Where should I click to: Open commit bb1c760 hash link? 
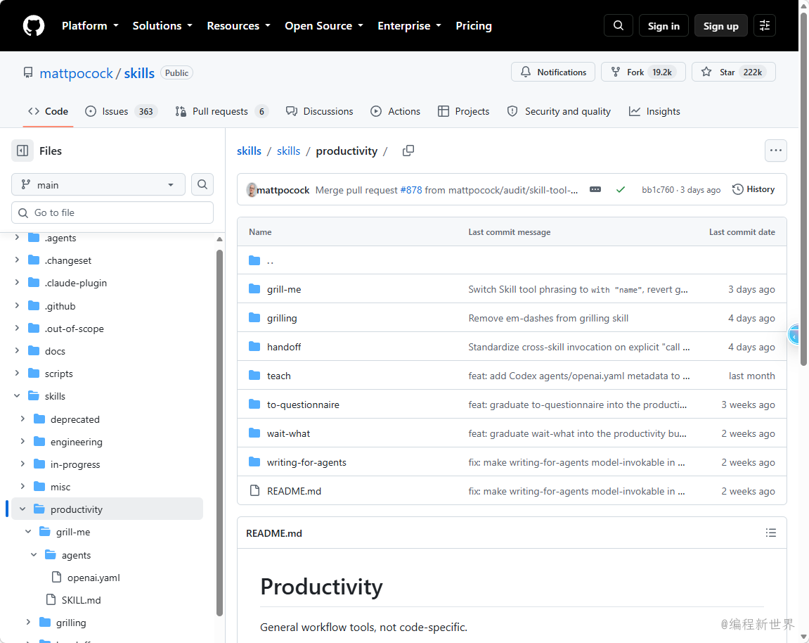pos(658,189)
